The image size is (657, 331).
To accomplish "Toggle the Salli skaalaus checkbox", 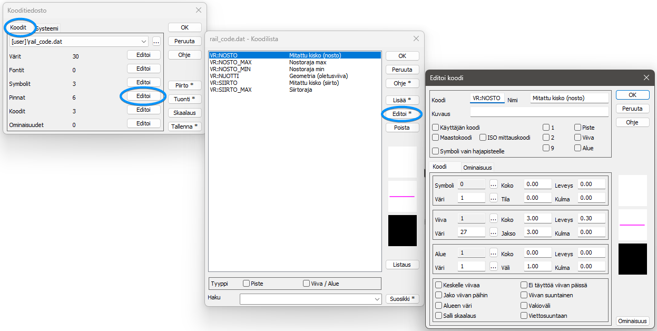I will click(x=439, y=316).
